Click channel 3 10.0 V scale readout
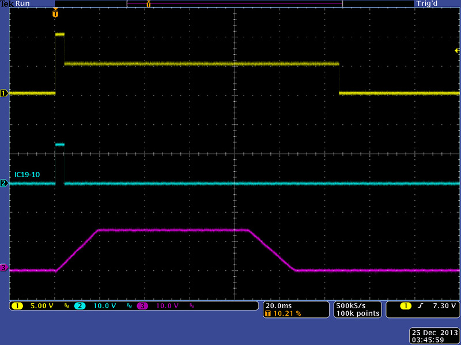Viewport: 461px width, 345px height. coord(167,306)
